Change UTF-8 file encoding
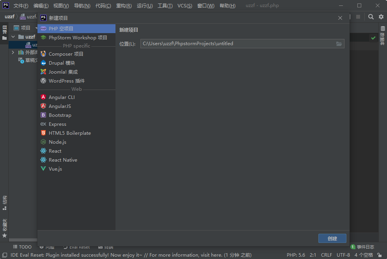Viewport: 387px width, 259px height. [x=343, y=255]
